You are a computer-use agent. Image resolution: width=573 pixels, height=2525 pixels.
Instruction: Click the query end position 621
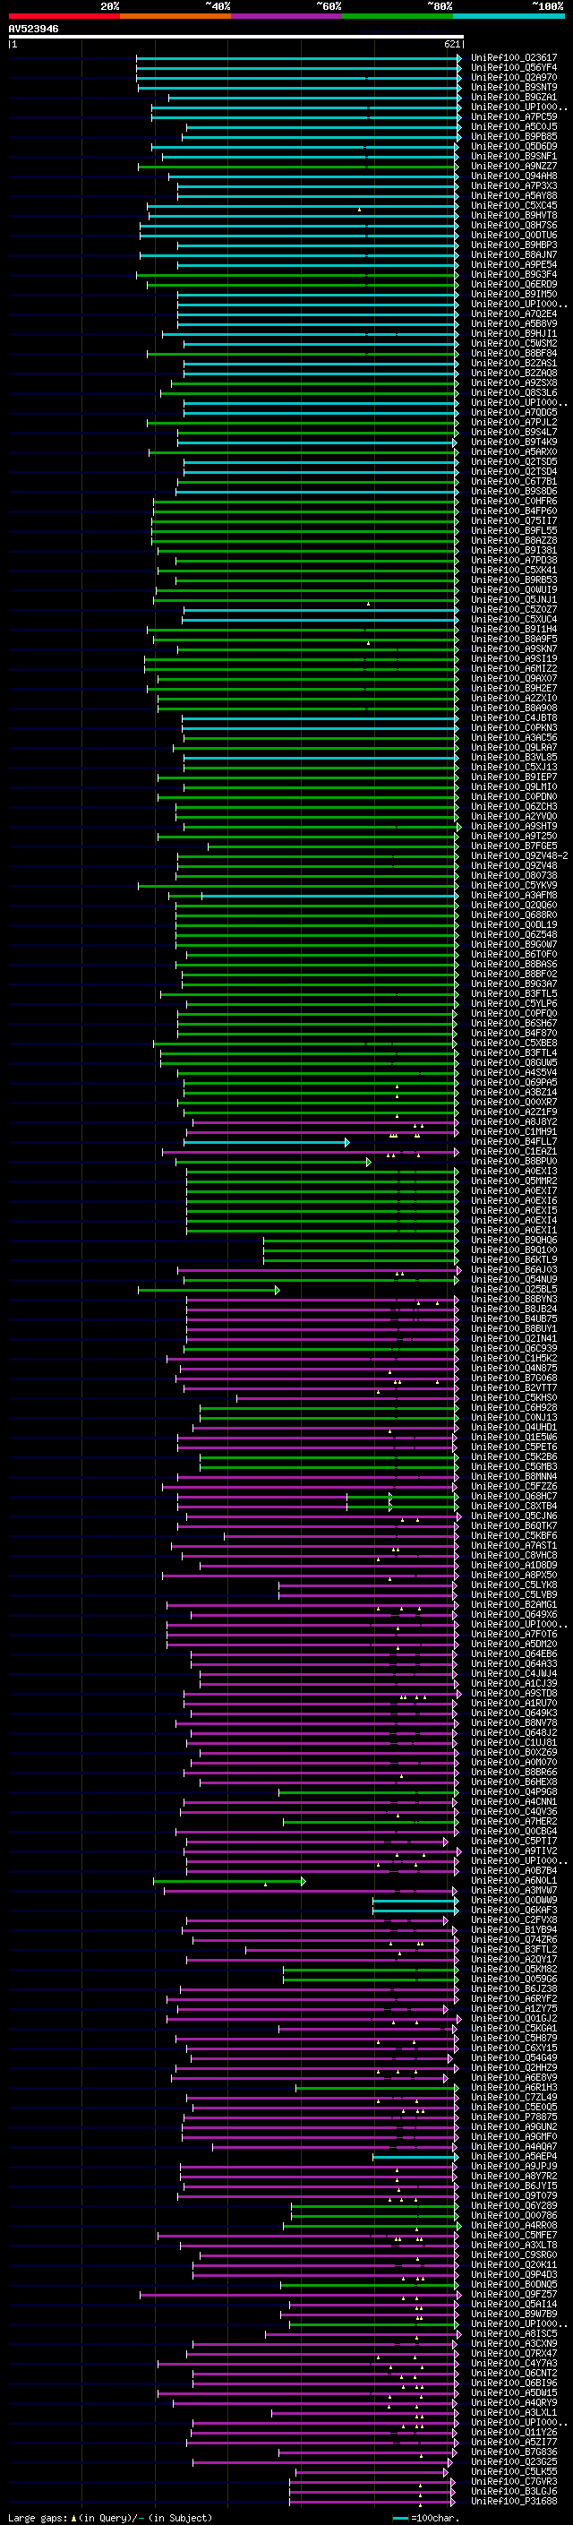click(452, 44)
